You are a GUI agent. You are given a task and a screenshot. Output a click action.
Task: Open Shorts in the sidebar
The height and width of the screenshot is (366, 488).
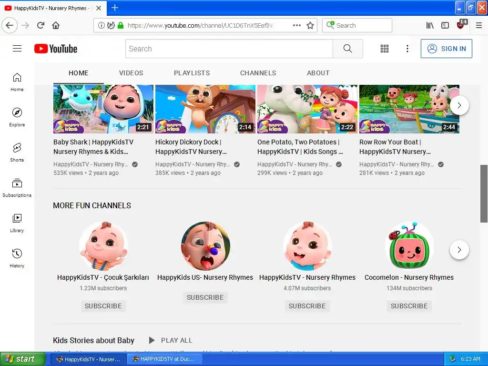pyautogui.click(x=17, y=152)
